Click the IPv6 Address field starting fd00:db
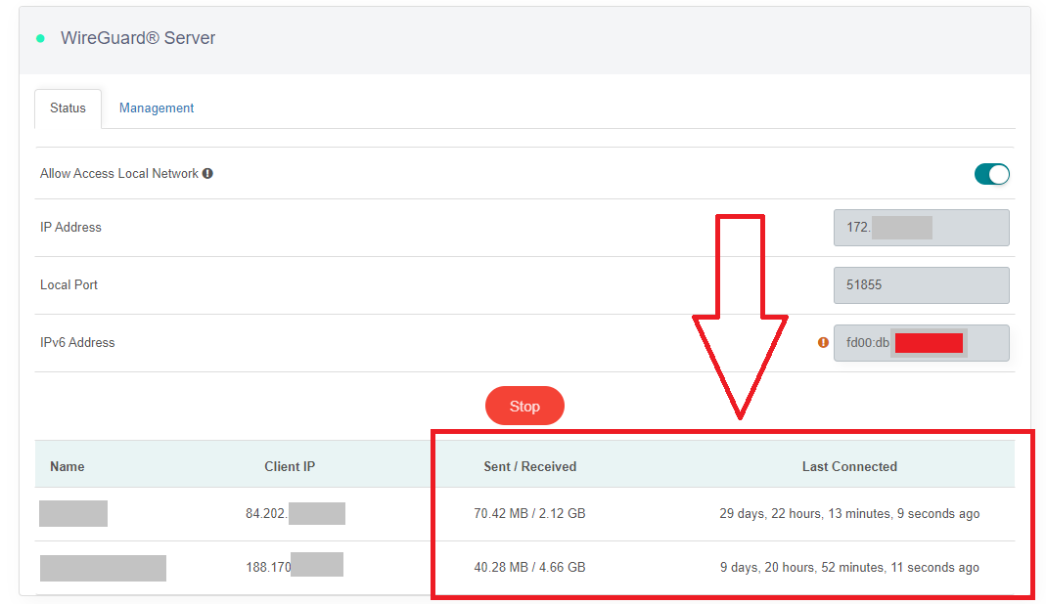1046x604 pixels. pos(922,343)
